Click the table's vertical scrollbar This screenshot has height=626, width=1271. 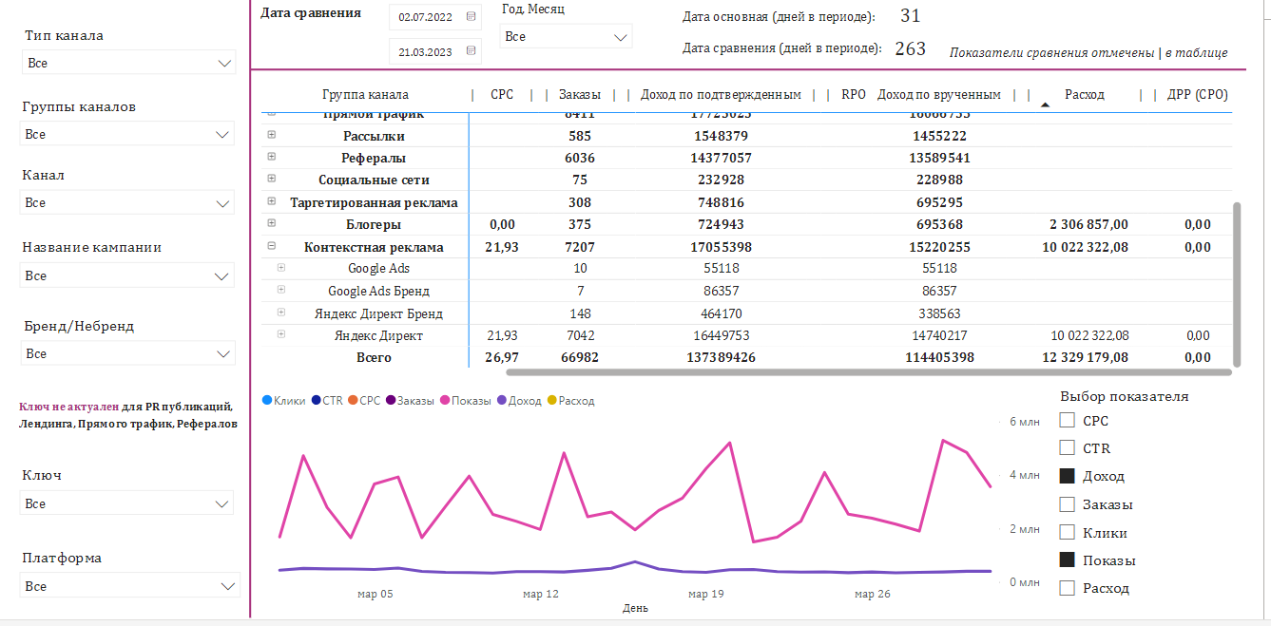[1237, 283]
